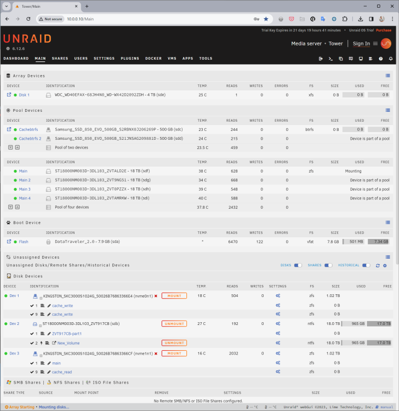Image resolution: width=399 pixels, height=411 pixels.
Task: Click MOUNT button for Dev 1
Action: click(174, 296)
